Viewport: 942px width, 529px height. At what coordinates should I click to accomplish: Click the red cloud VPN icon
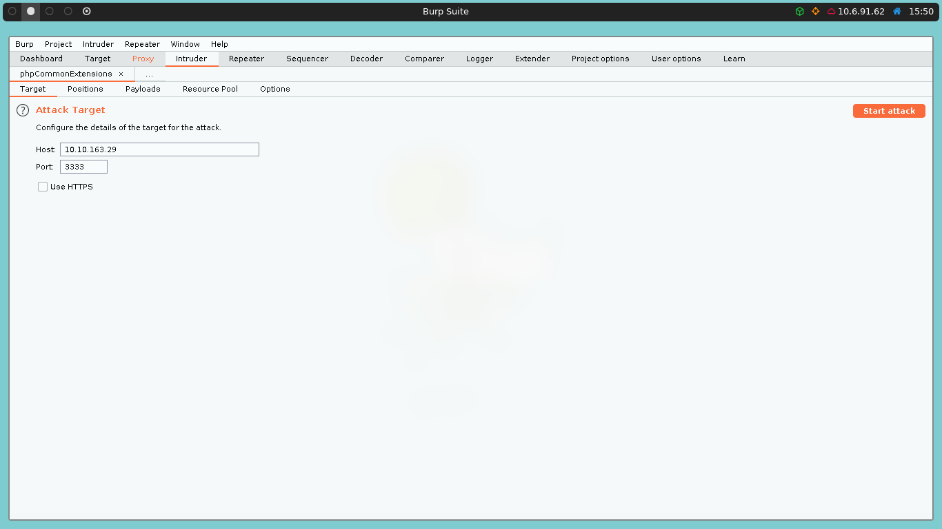[831, 12]
